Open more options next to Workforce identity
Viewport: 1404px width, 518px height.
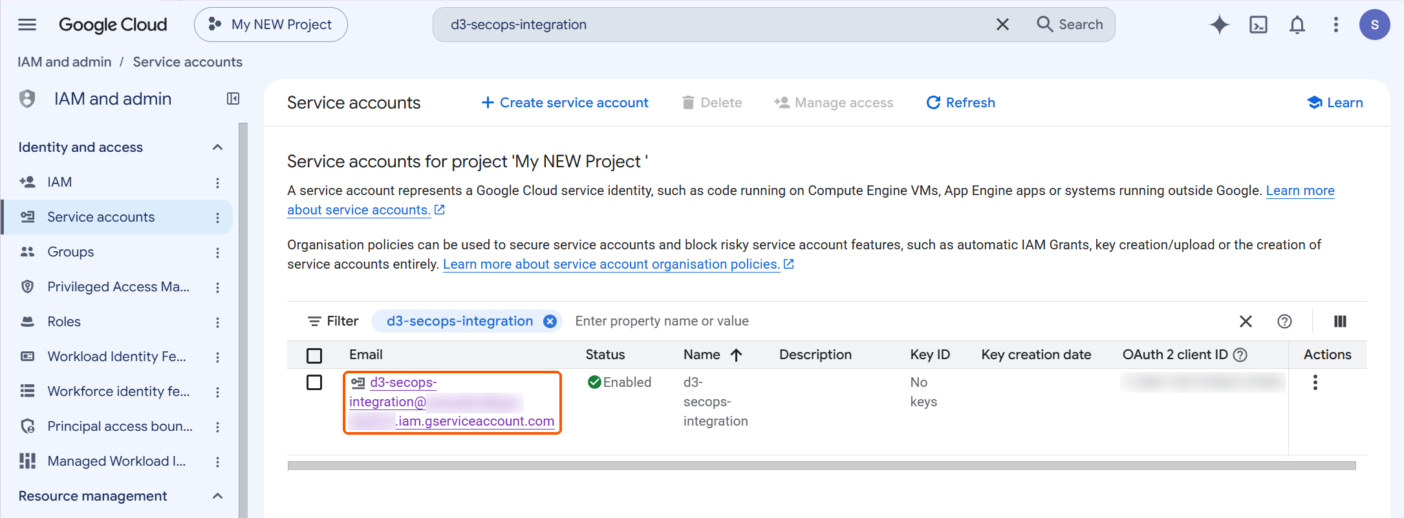coord(217,392)
